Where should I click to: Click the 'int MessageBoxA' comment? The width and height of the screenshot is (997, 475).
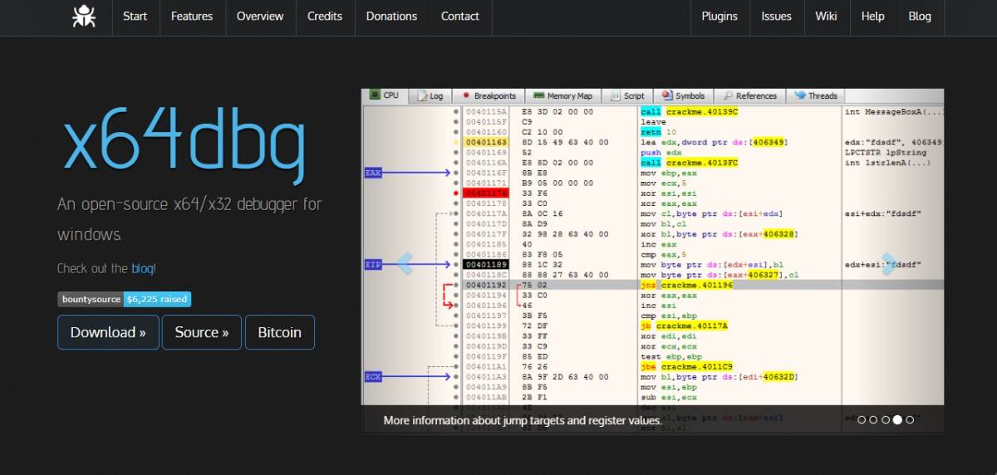tap(894, 111)
